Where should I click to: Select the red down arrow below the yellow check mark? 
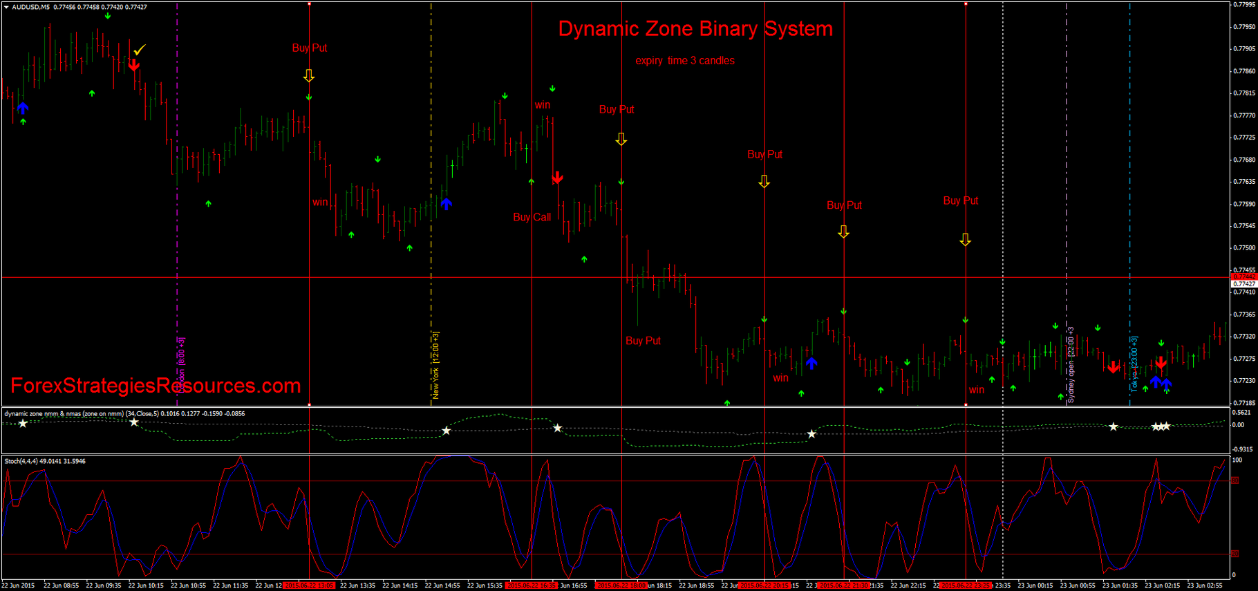click(x=134, y=65)
